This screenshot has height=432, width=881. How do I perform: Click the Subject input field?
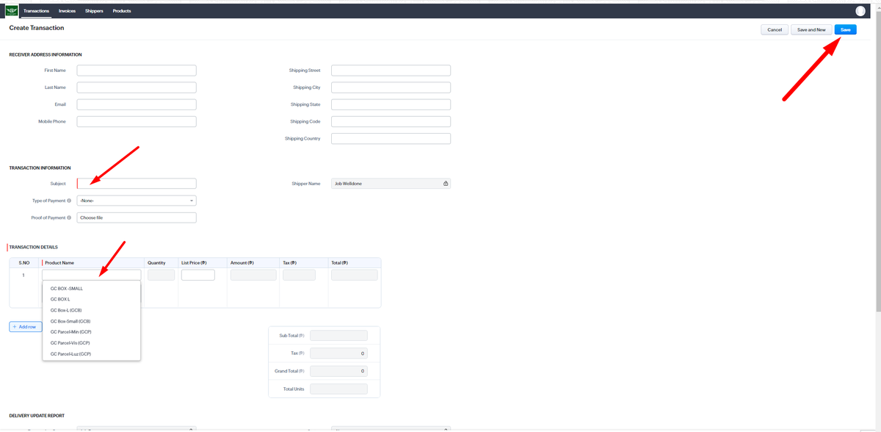[x=137, y=184]
